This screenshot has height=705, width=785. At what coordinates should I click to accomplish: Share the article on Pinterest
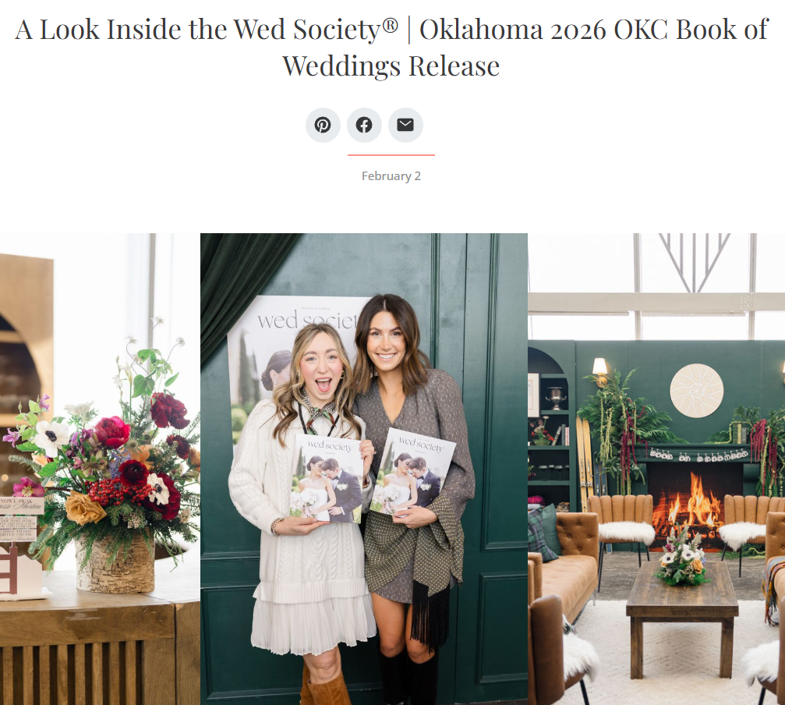point(323,125)
